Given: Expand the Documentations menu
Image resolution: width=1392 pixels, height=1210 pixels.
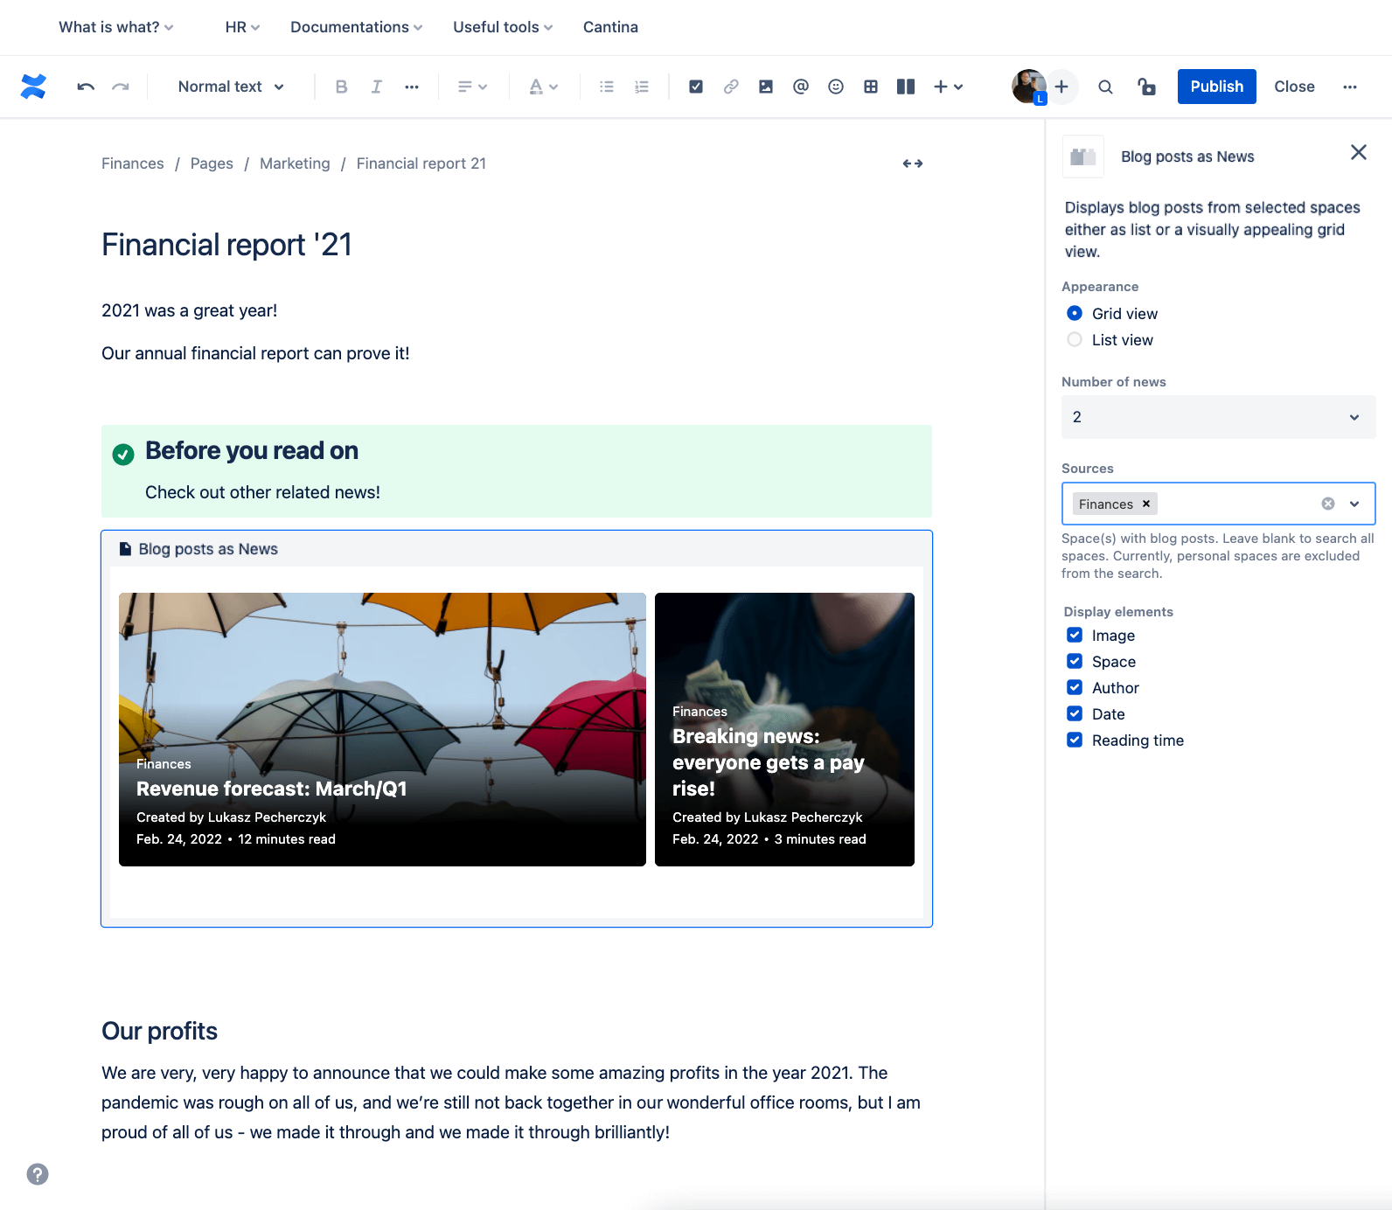Looking at the screenshot, I should [x=356, y=27].
